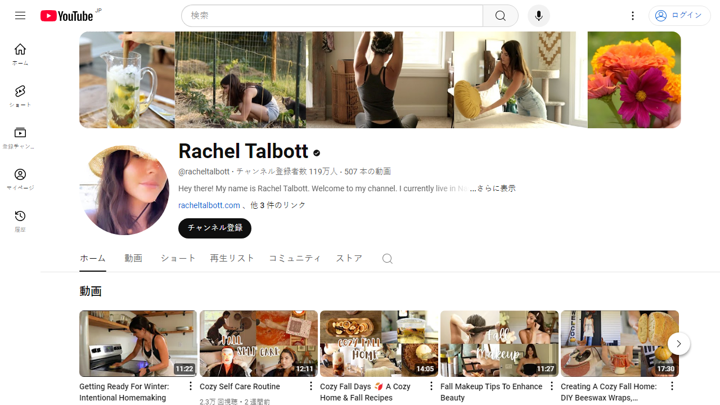Open the racheltalbott.com link
This screenshot has width=720, height=405.
click(x=209, y=205)
